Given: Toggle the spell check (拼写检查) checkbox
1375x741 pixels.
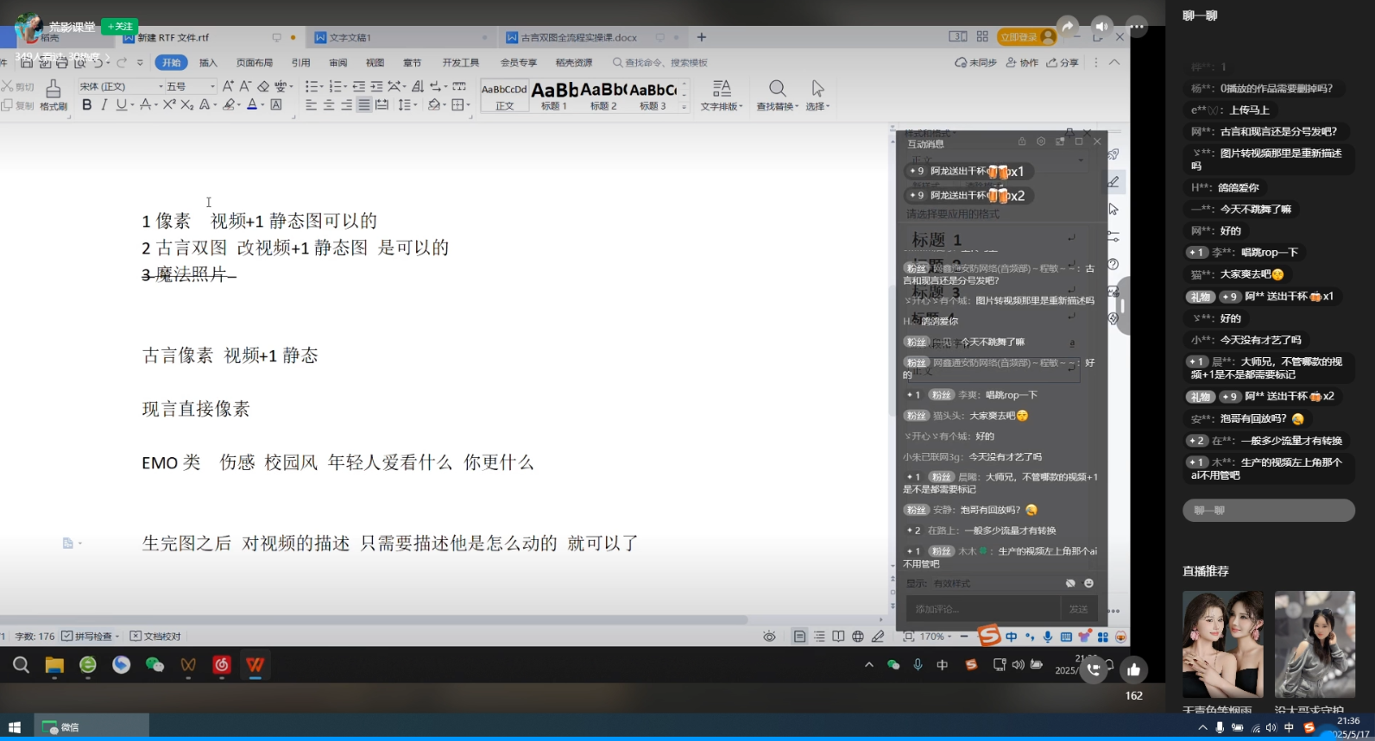Looking at the screenshot, I should (68, 637).
